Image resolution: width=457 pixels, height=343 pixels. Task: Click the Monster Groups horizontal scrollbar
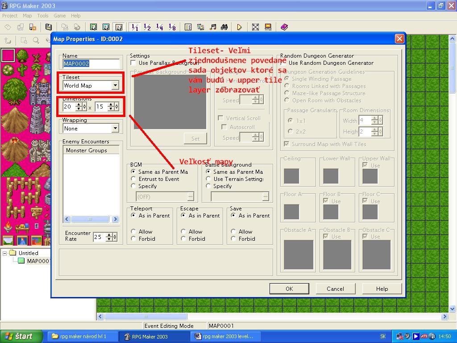(91, 219)
